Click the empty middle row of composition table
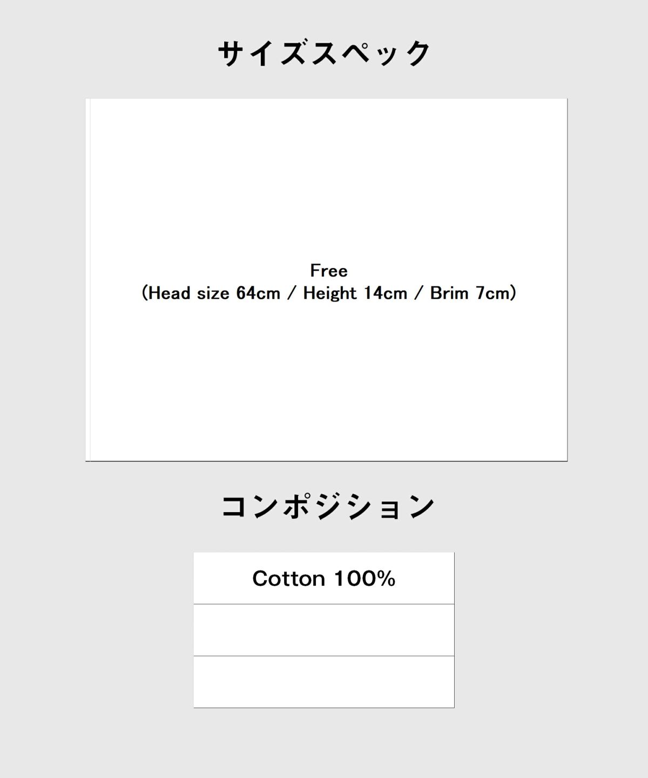 (324, 630)
